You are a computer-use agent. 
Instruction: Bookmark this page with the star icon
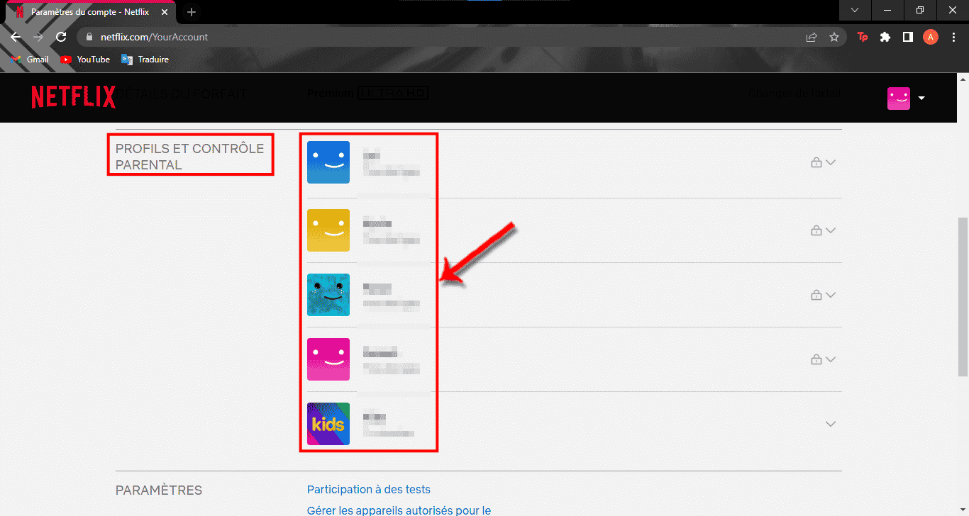click(834, 37)
